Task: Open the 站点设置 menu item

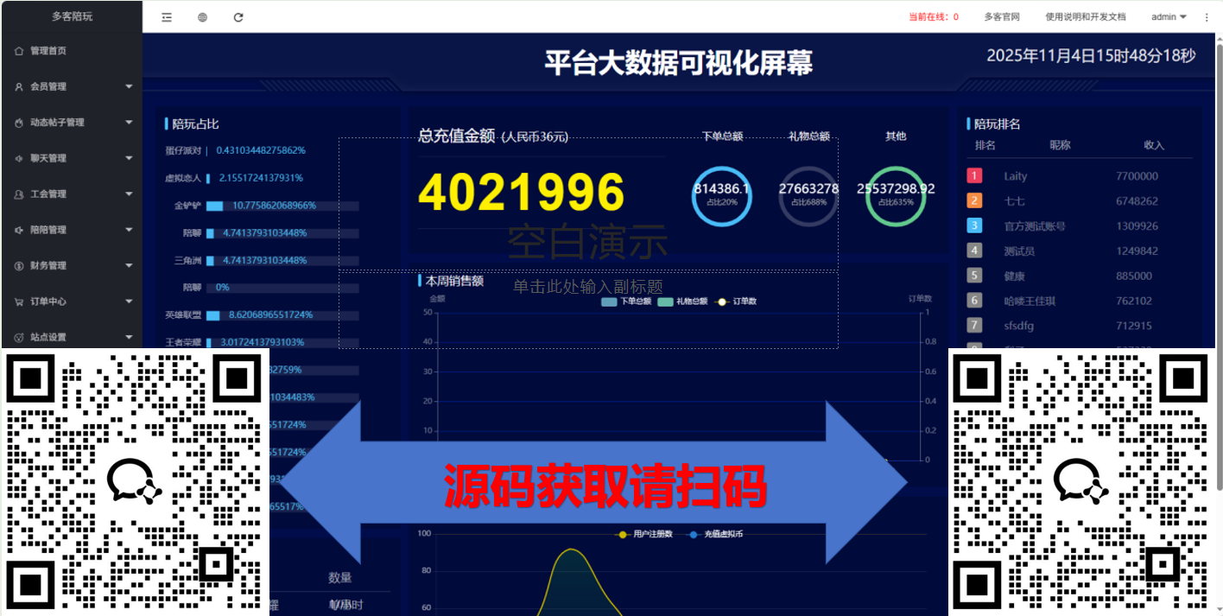Action: 48,337
